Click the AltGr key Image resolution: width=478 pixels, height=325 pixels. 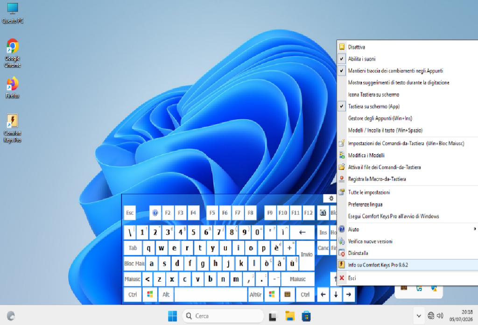(x=255, y=295)
